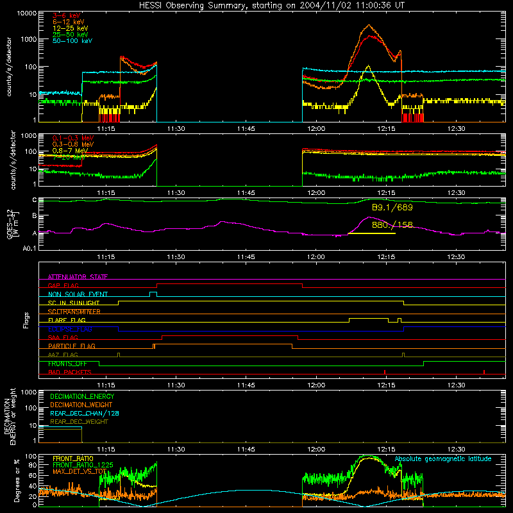Click the first AAZ_FLAG pulse marker

pyautogui.click(x=119, y=355)
